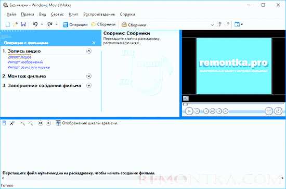Image resolution: width=286 pixels, height=189 pixels.
Task: Click the forward button in monitor controls
Action: click(226, 111)
